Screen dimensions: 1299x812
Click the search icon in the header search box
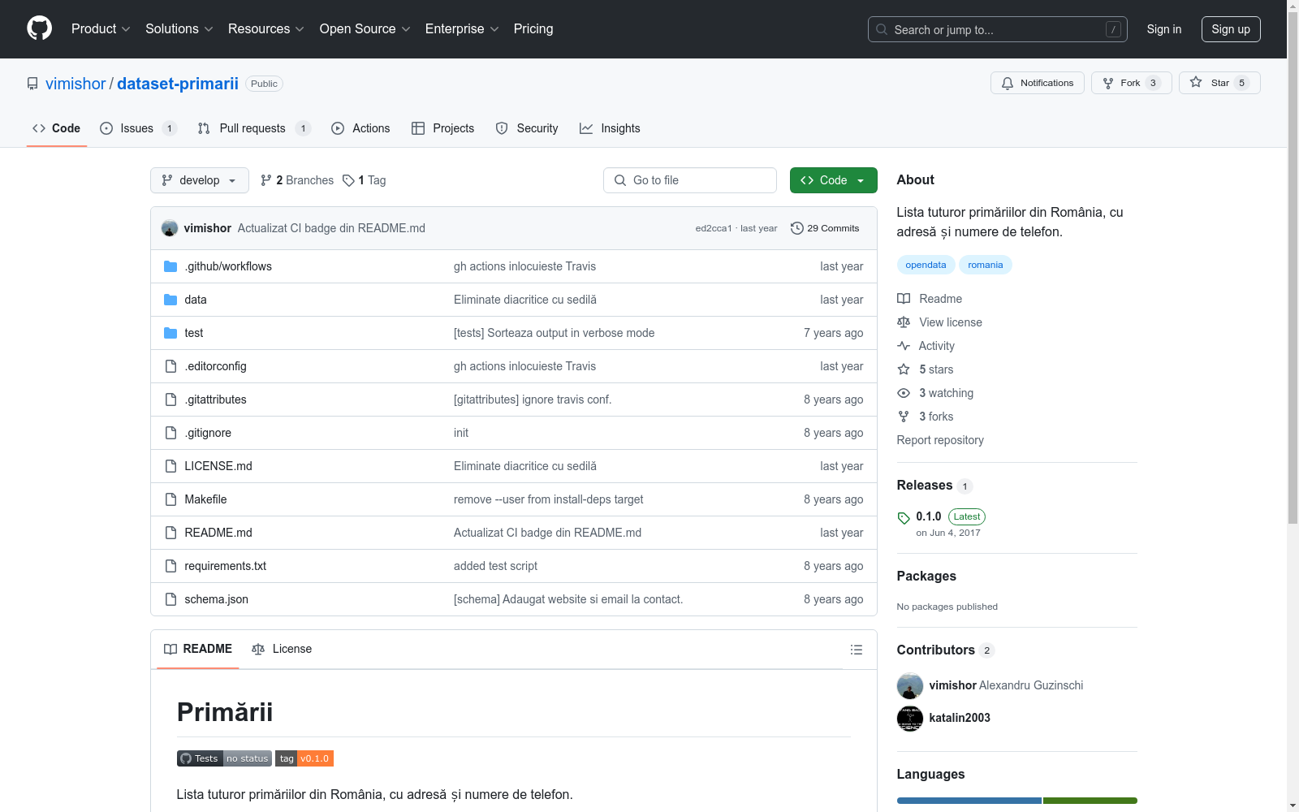pos(882,29)
